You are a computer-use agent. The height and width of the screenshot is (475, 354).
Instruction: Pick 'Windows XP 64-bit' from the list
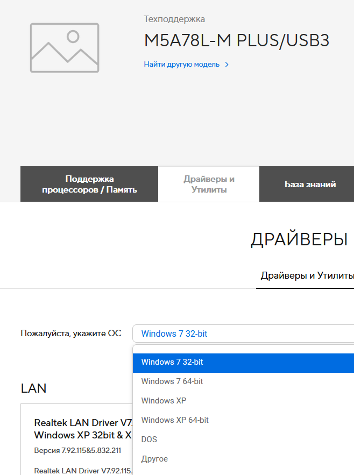coord(243,420)
